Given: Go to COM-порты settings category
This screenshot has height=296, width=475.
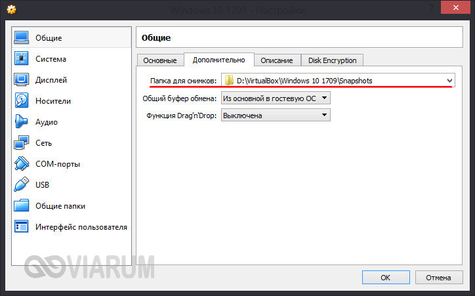Looking at the screenshot, I should pyautogui.click(x=72, y=163).
